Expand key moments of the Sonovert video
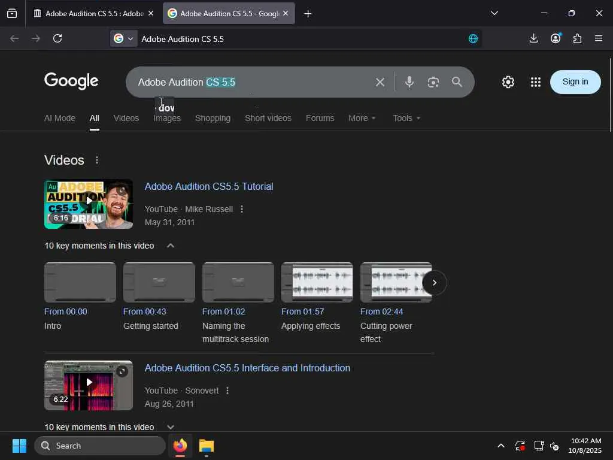Viewport: 613px width, 460px height. 171,427
